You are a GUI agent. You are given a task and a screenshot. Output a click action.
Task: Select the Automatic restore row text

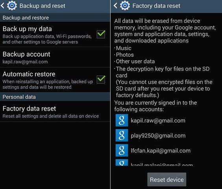(x=48, y=80)
